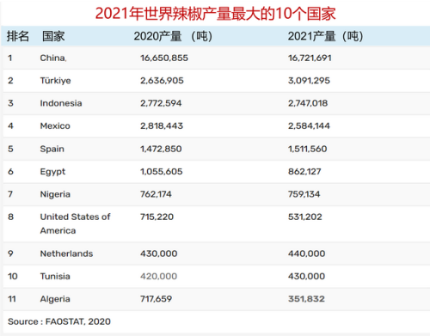This screenshot has height=336, width=430.
Task: Click Netherlands 2021 value 440,000
Action: click(x=307, y=254)
